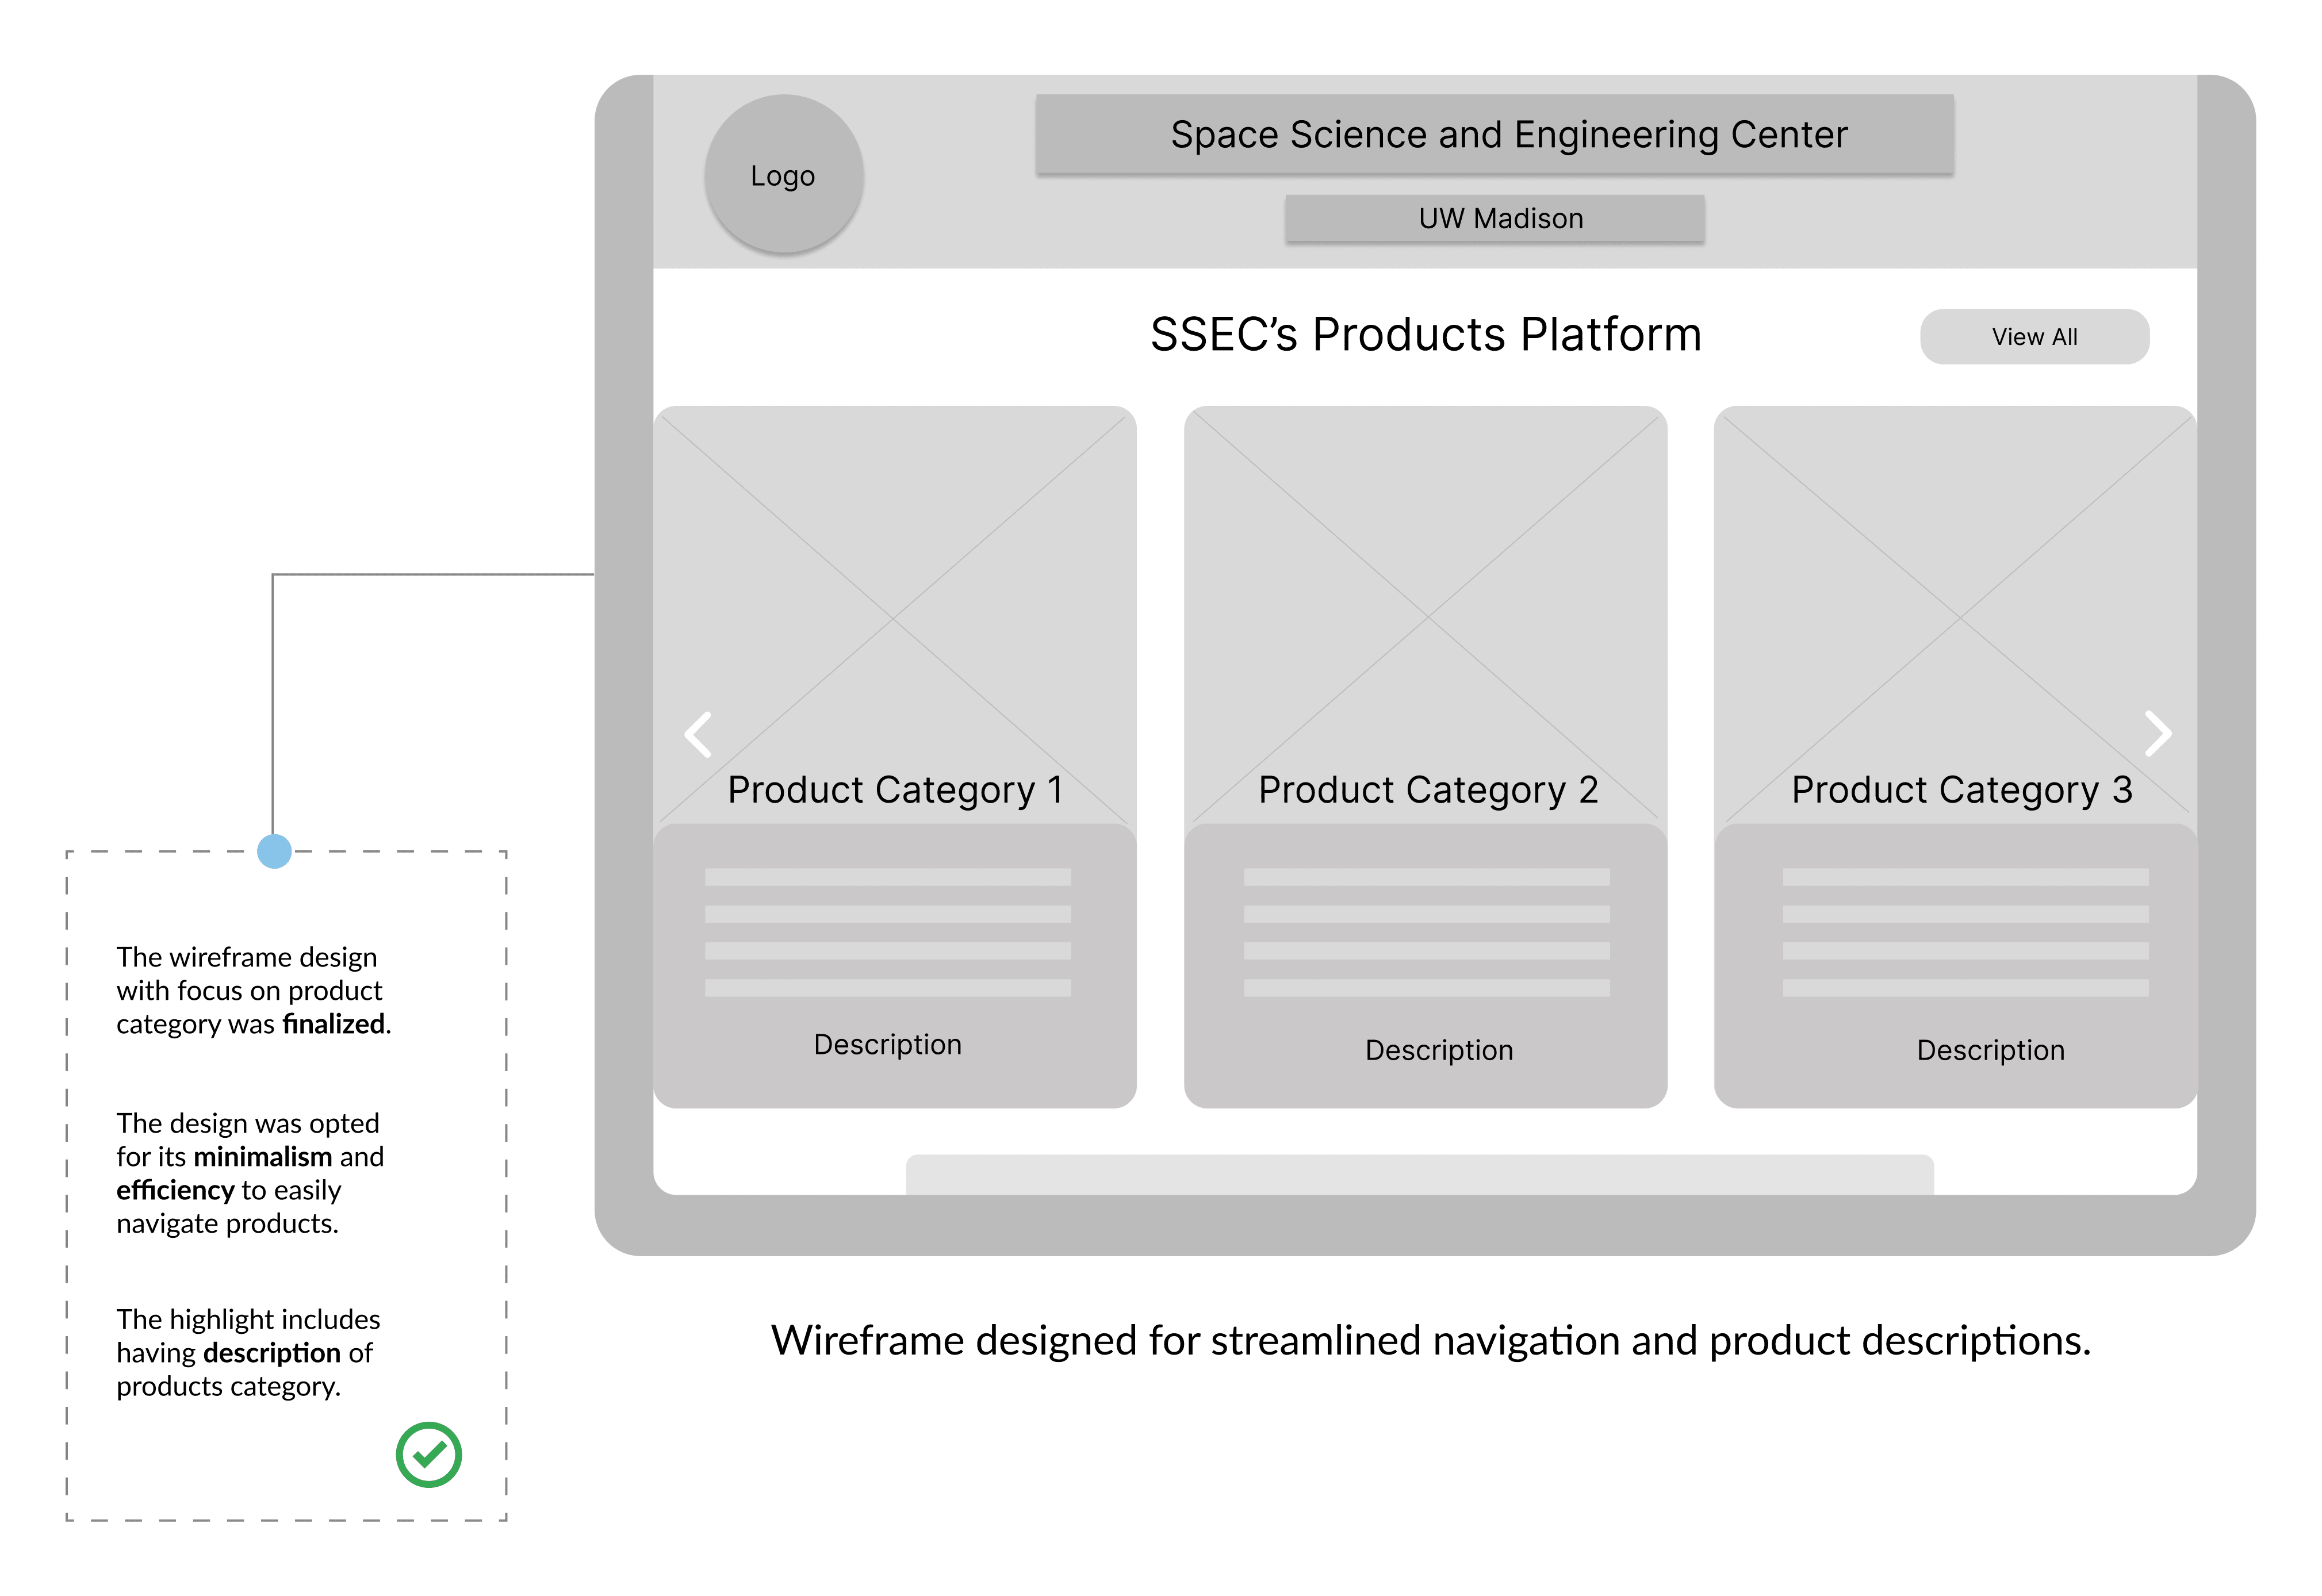Select the Description box under Category 1
The height and width of the screenshot is (1596, 2322).
pos(895,966)
